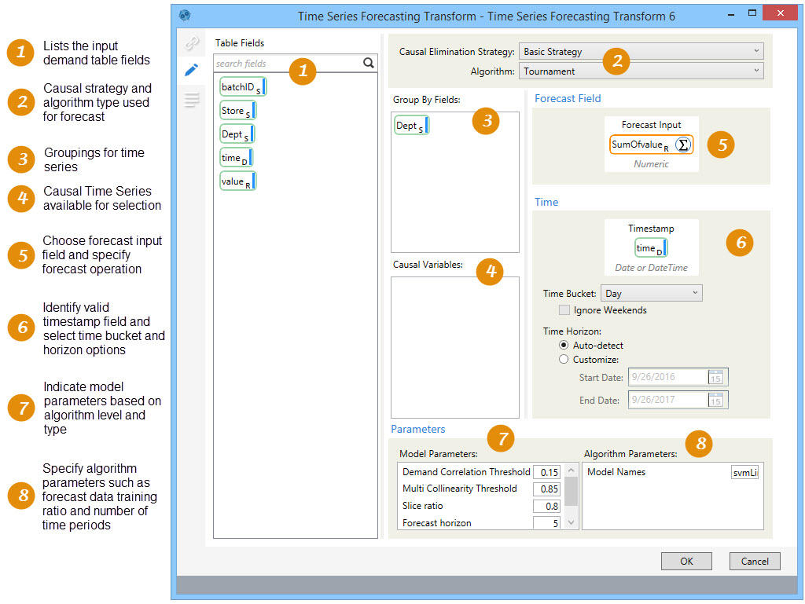Click the application icon in title bar

click(185, 15)
